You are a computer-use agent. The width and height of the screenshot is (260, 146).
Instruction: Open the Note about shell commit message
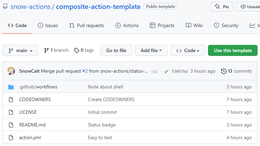(105, 87)
